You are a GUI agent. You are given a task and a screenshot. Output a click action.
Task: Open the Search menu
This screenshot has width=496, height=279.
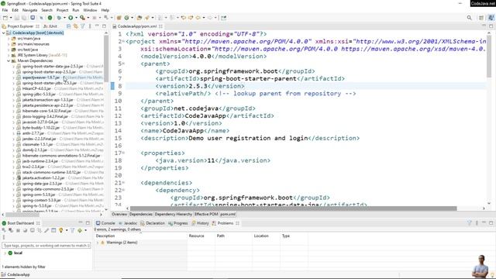coord(46,10)
